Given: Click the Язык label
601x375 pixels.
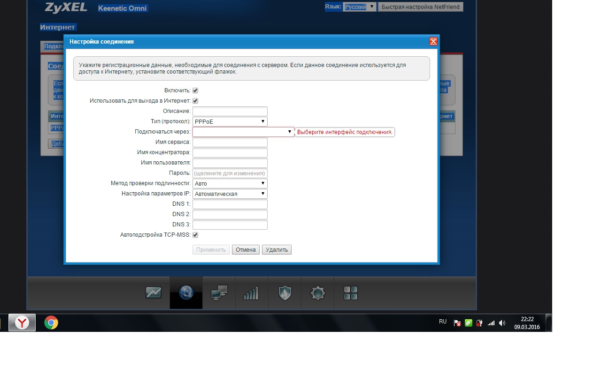Looking at the screenshot, I should tap(333, 7).
